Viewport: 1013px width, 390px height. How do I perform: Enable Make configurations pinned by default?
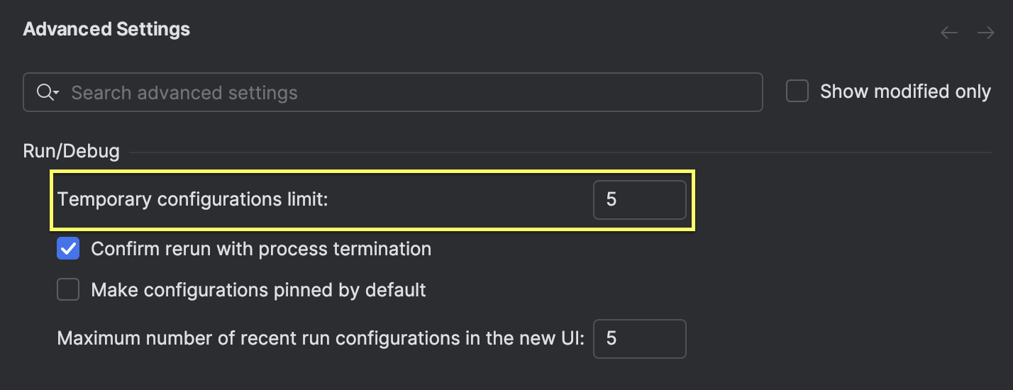pos(68,289)
